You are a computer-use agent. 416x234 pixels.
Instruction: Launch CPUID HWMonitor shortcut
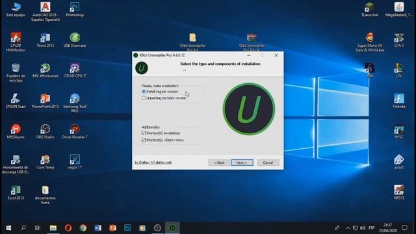[x=16, y=42]
